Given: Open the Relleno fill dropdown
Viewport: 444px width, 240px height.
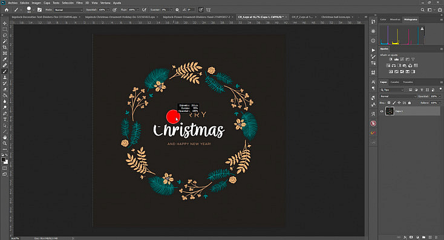Looking at the screenshot, I should point(440,103).
